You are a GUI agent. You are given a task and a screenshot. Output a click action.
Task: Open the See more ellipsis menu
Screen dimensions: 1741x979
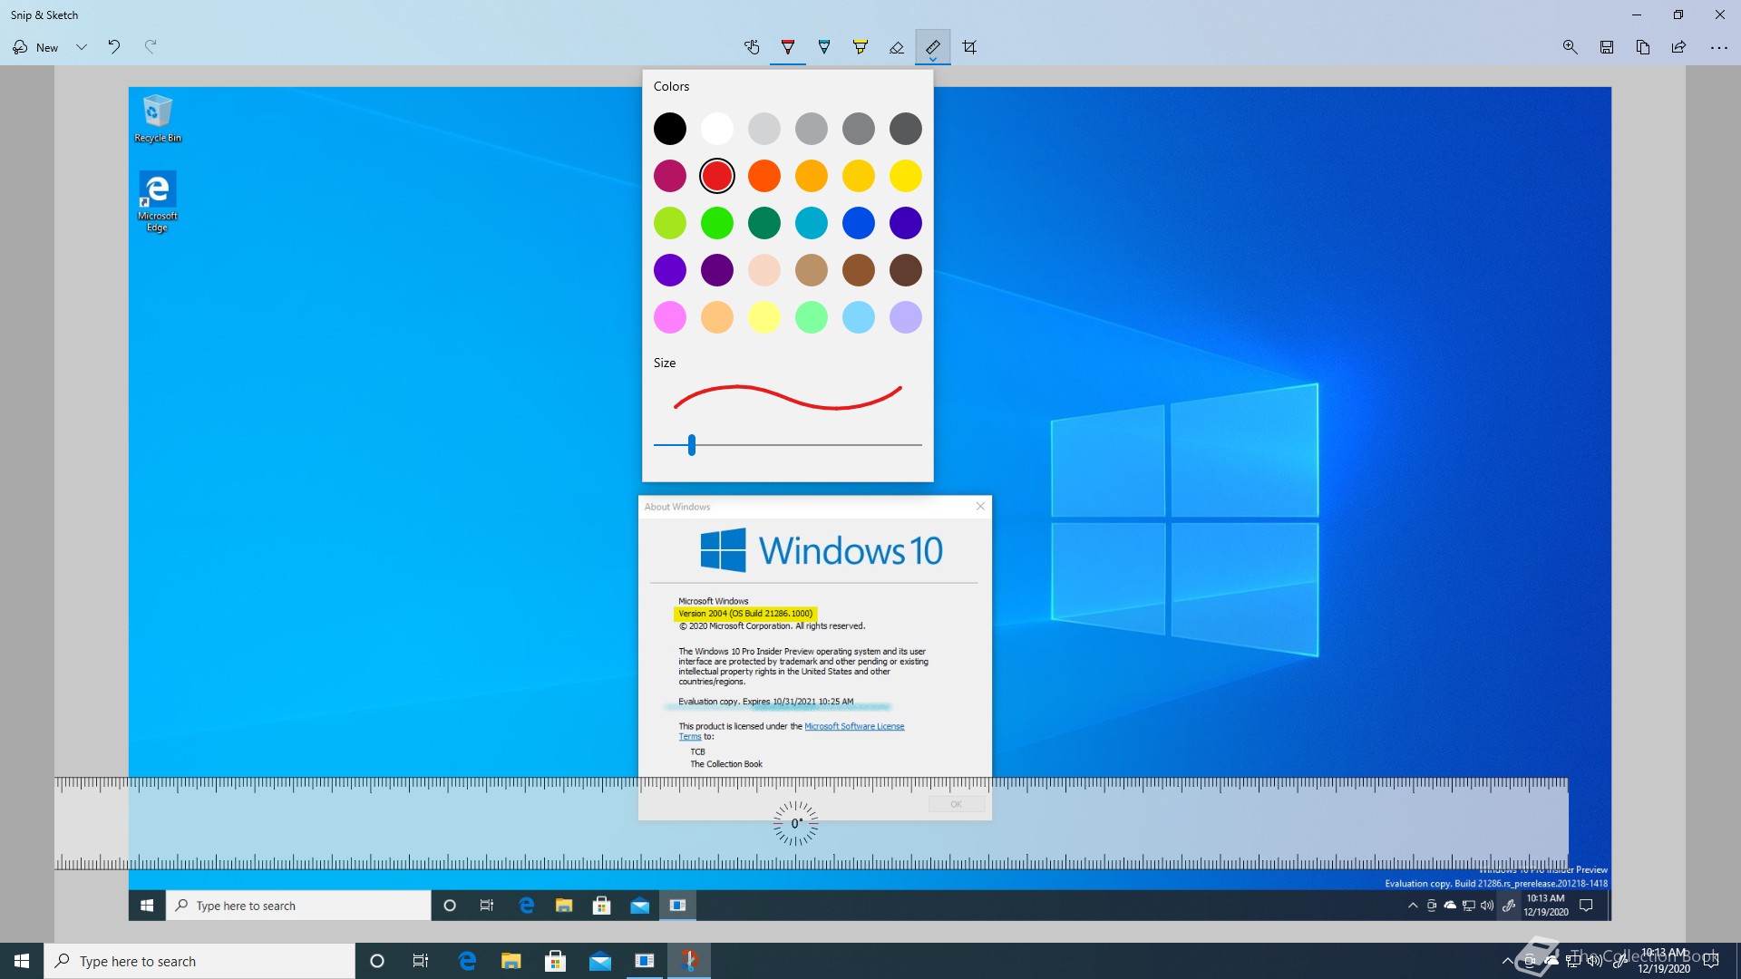click(1718, 47)
